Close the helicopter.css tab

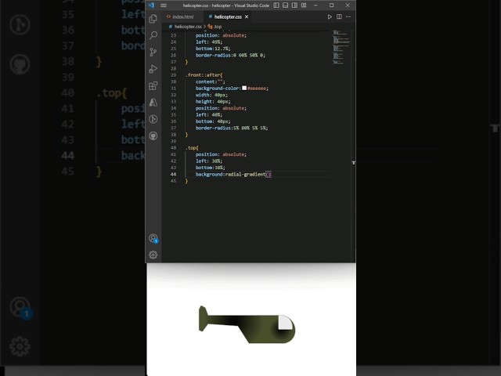click(x=247, y=16)
